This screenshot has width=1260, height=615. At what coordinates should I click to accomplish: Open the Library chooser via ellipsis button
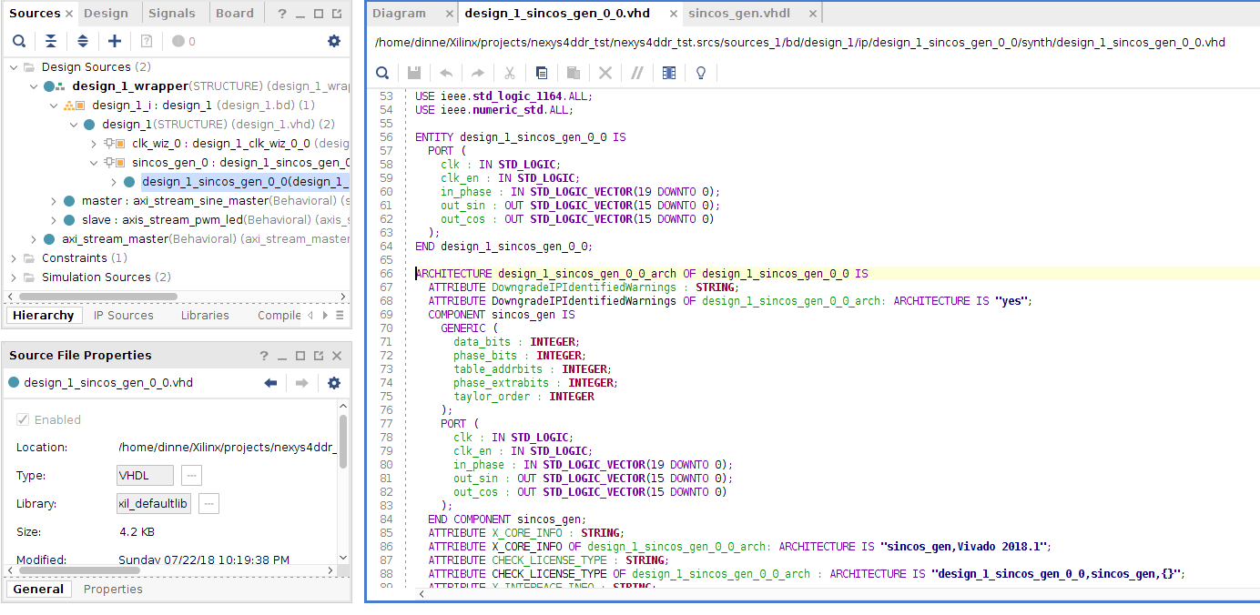tap(208, 503)
